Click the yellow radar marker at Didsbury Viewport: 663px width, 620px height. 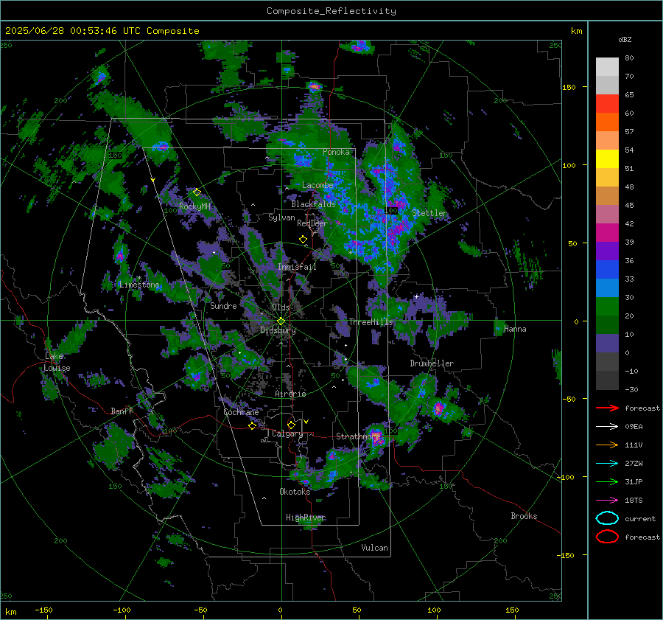coord(281,321)
